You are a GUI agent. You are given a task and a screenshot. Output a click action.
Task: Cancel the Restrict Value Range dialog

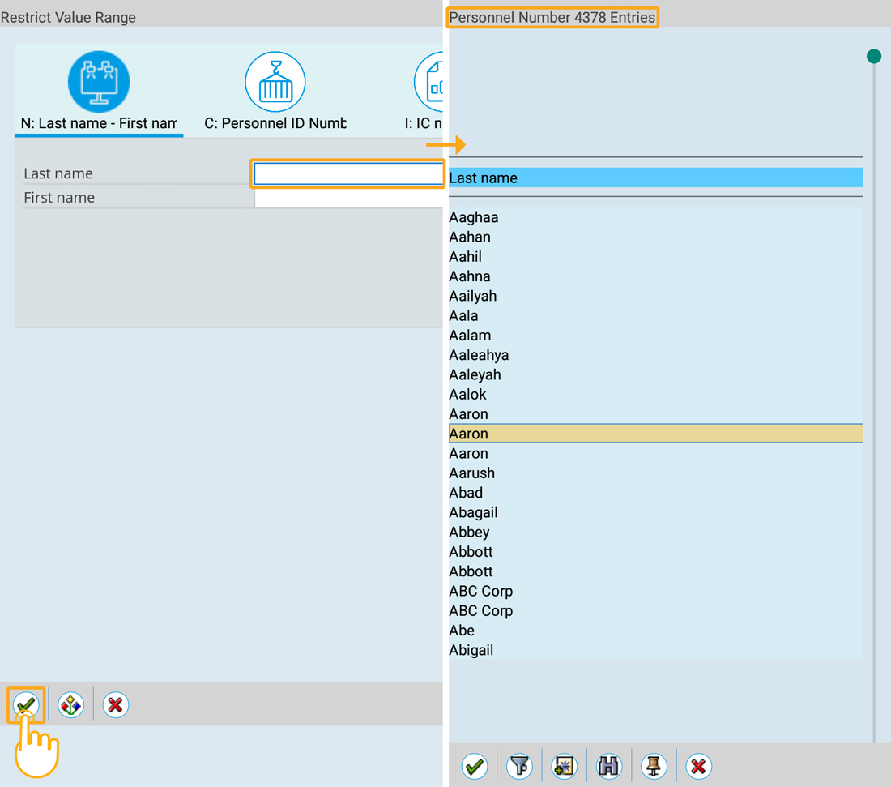pos(115,705)
